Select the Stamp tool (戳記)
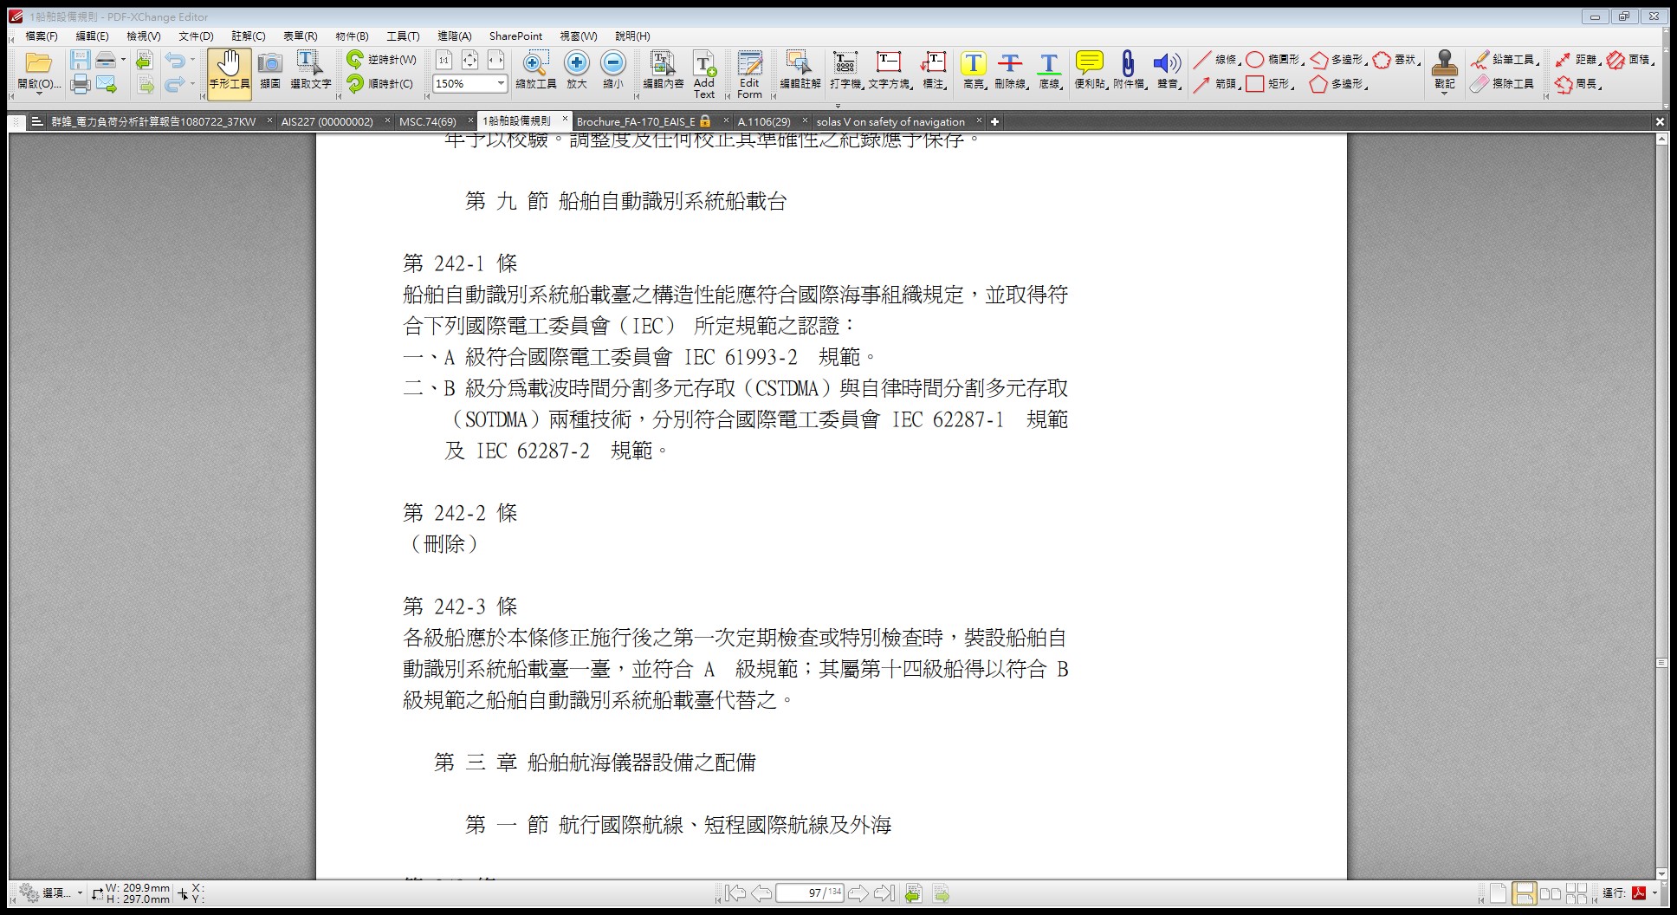The width and height of the screenshot is (1677, 915). 1444,69
